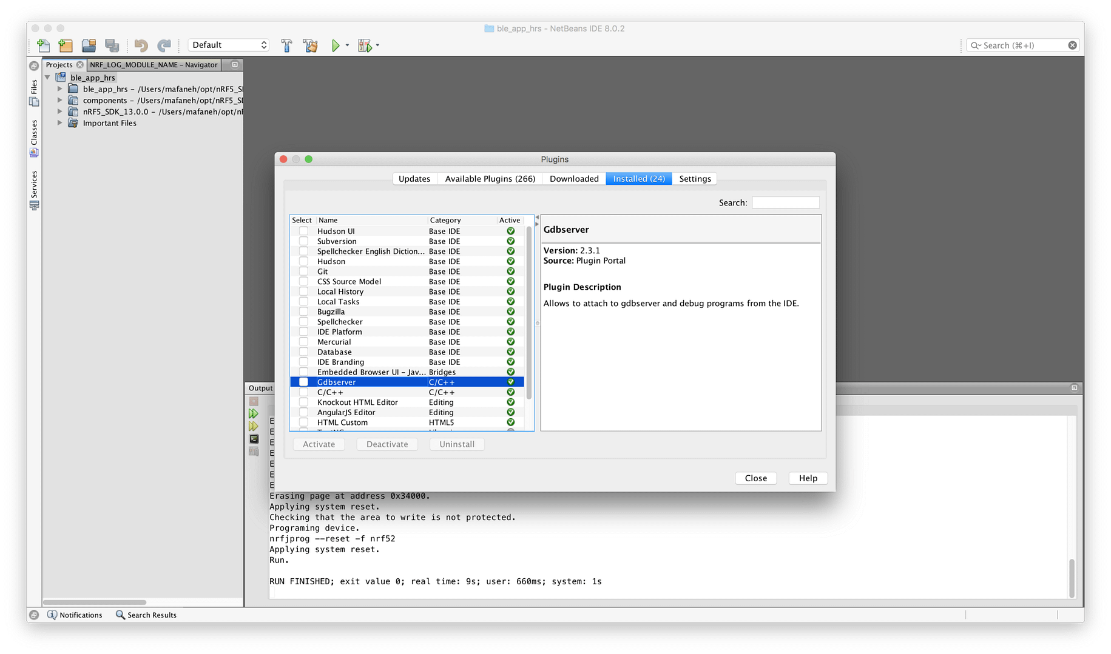The height and width of the screenshot is (654, 1111).
Task: Tick the checkbox beside Mercurial plugin
Action: [303, 341]
